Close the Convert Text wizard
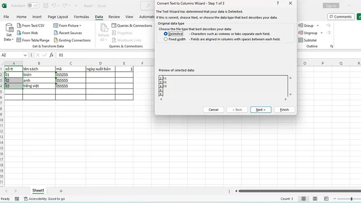This screenshot has width=361, height=203. point(290,3)
